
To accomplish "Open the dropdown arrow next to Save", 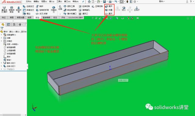I will coord(107,2).
